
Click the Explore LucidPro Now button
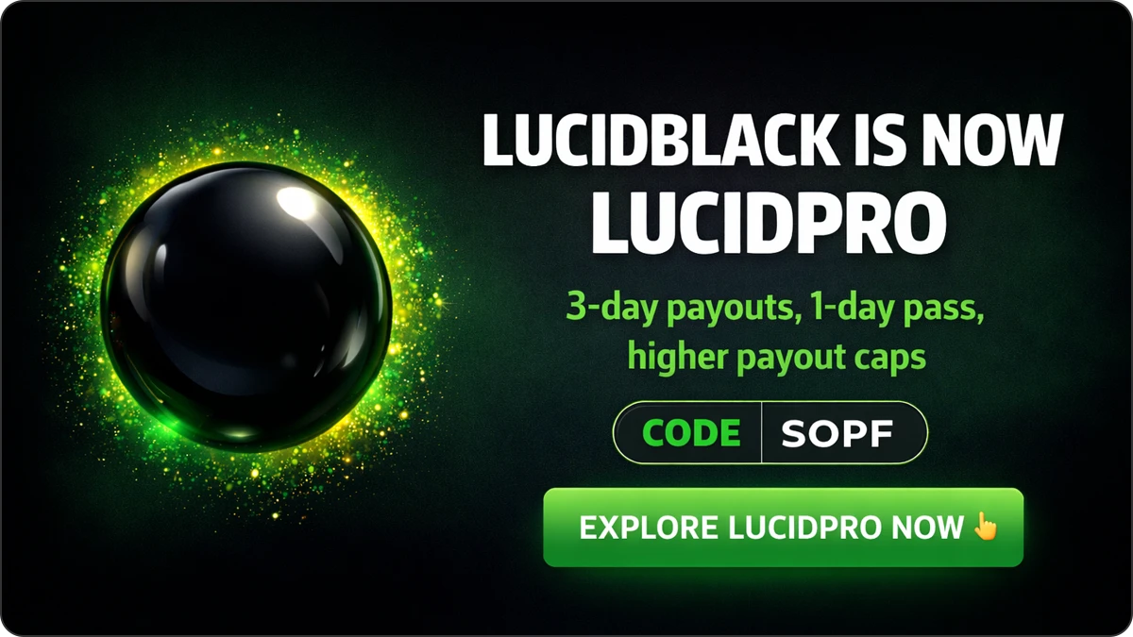tap(783, 528)
